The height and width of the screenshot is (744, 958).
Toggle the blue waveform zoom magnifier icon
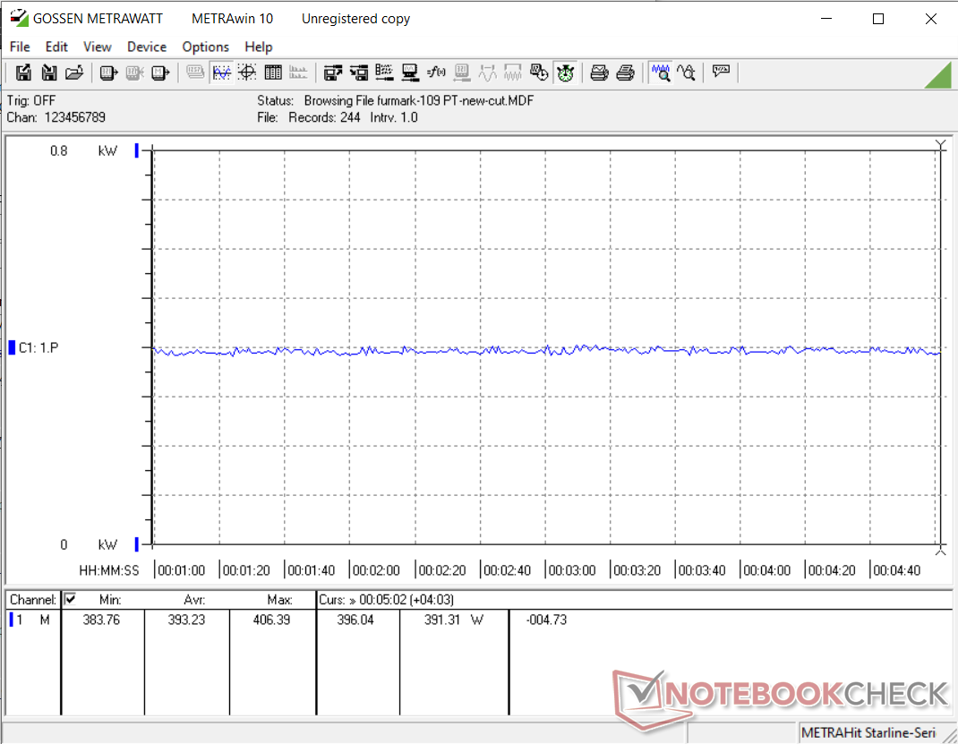point(661,73)
